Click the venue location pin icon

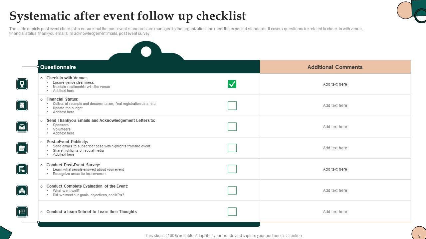click(x=22, y=84)
